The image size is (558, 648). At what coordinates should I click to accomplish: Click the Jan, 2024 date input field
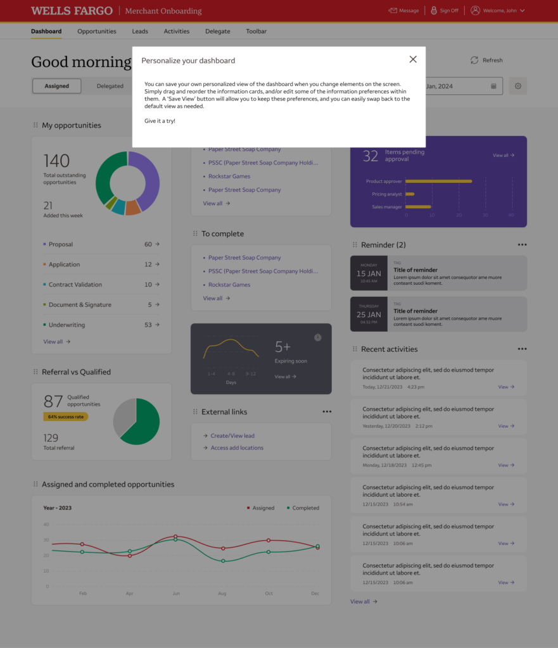(x=463, y=86)
